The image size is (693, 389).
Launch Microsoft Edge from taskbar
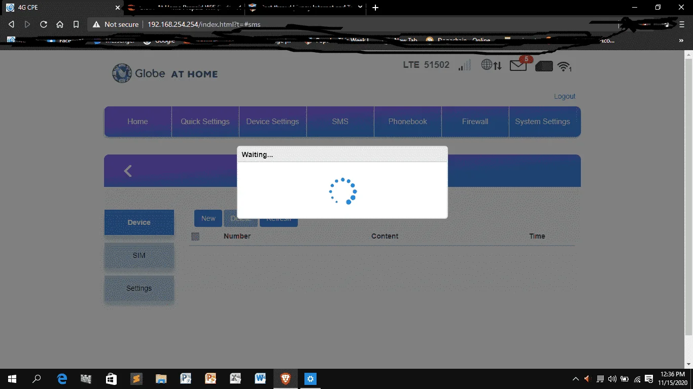62,378
